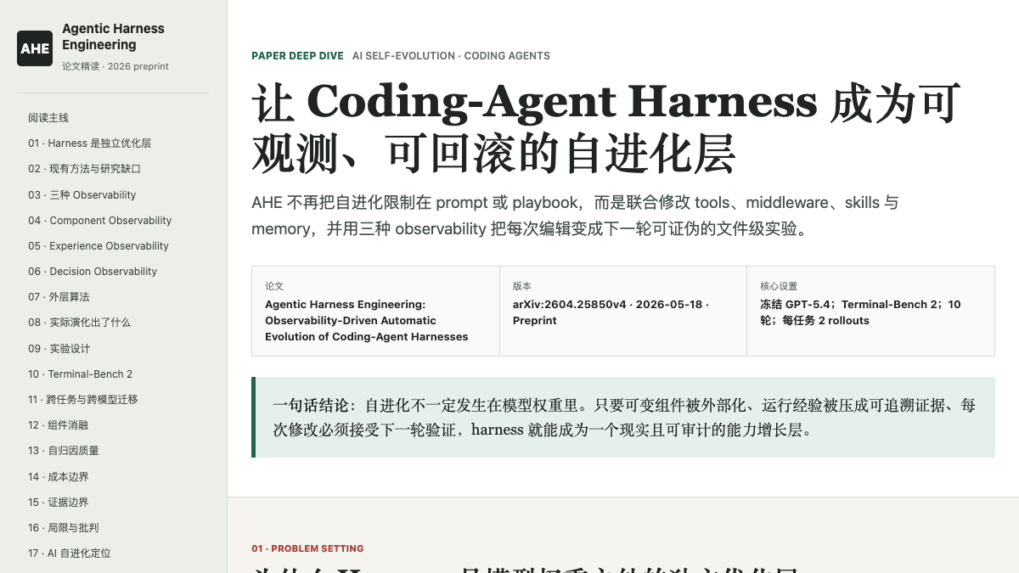
Task: Click the main headline 让 Coding-Agent Harness
Action: 606,127
